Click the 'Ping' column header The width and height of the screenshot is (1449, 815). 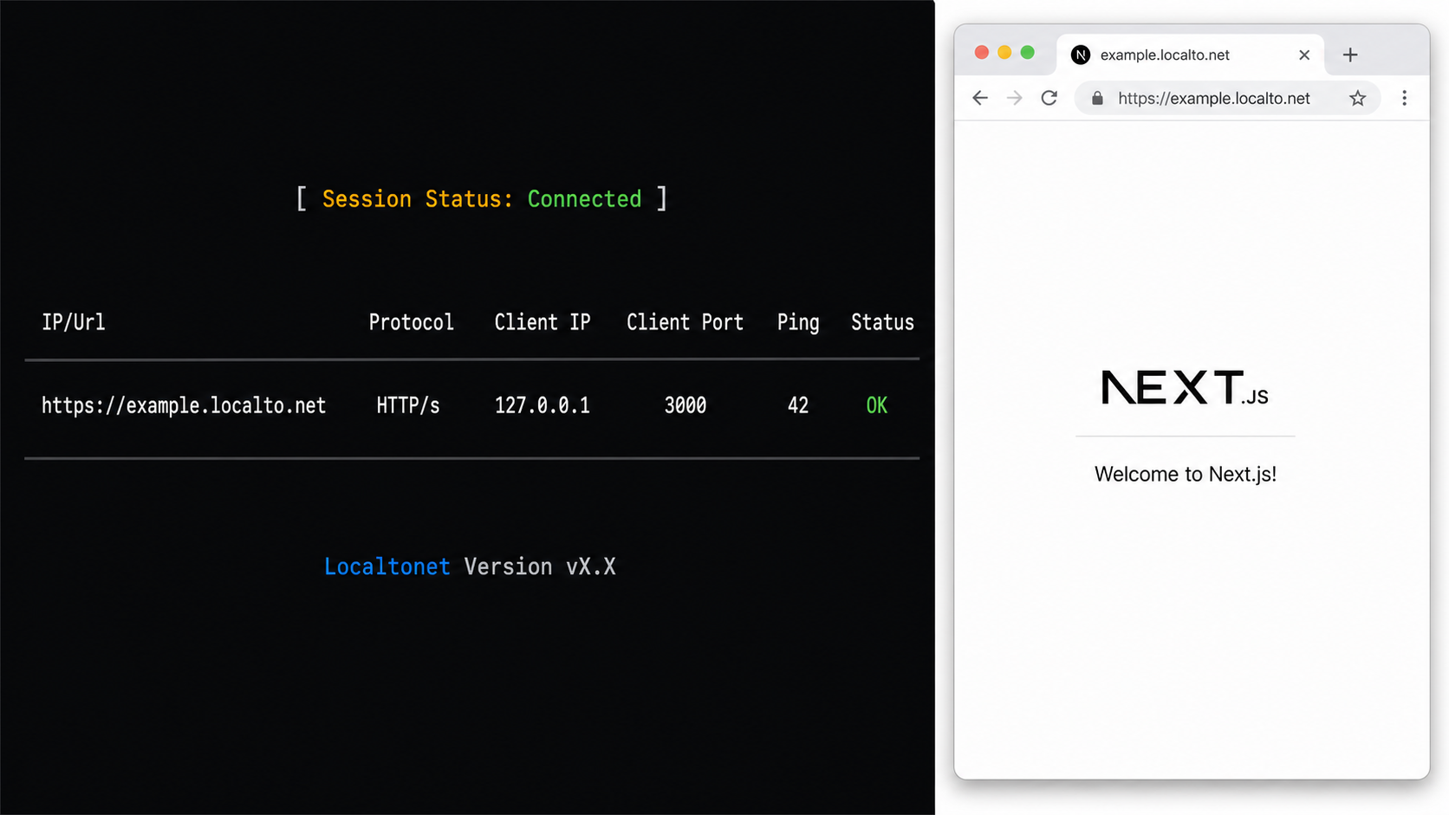(x=798, y=323)
